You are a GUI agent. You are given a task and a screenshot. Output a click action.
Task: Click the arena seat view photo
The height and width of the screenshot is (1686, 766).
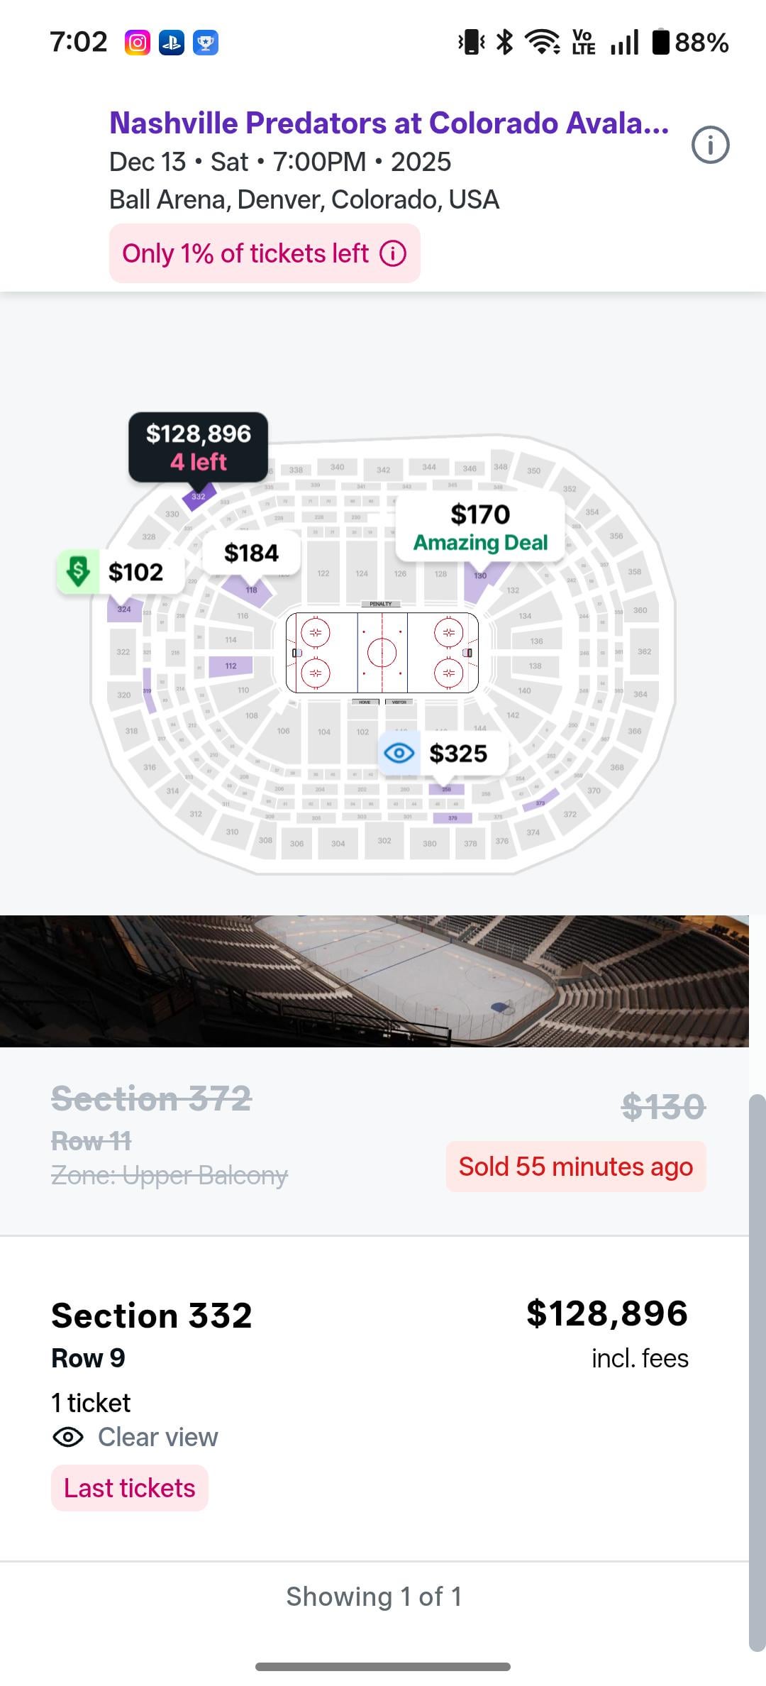point(374,981)
